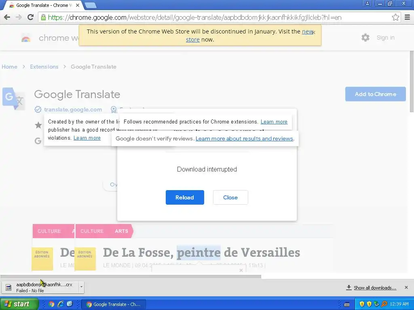The height and width of the screenshot is (310, 414).
Task: Go to Extensions breadcrumb
Action: click(x=44, y=67)
